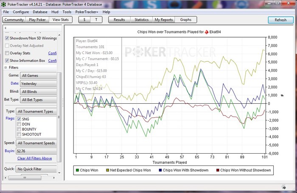Open the Blind dropdown showing All Blinds

[x=38, y=92]
